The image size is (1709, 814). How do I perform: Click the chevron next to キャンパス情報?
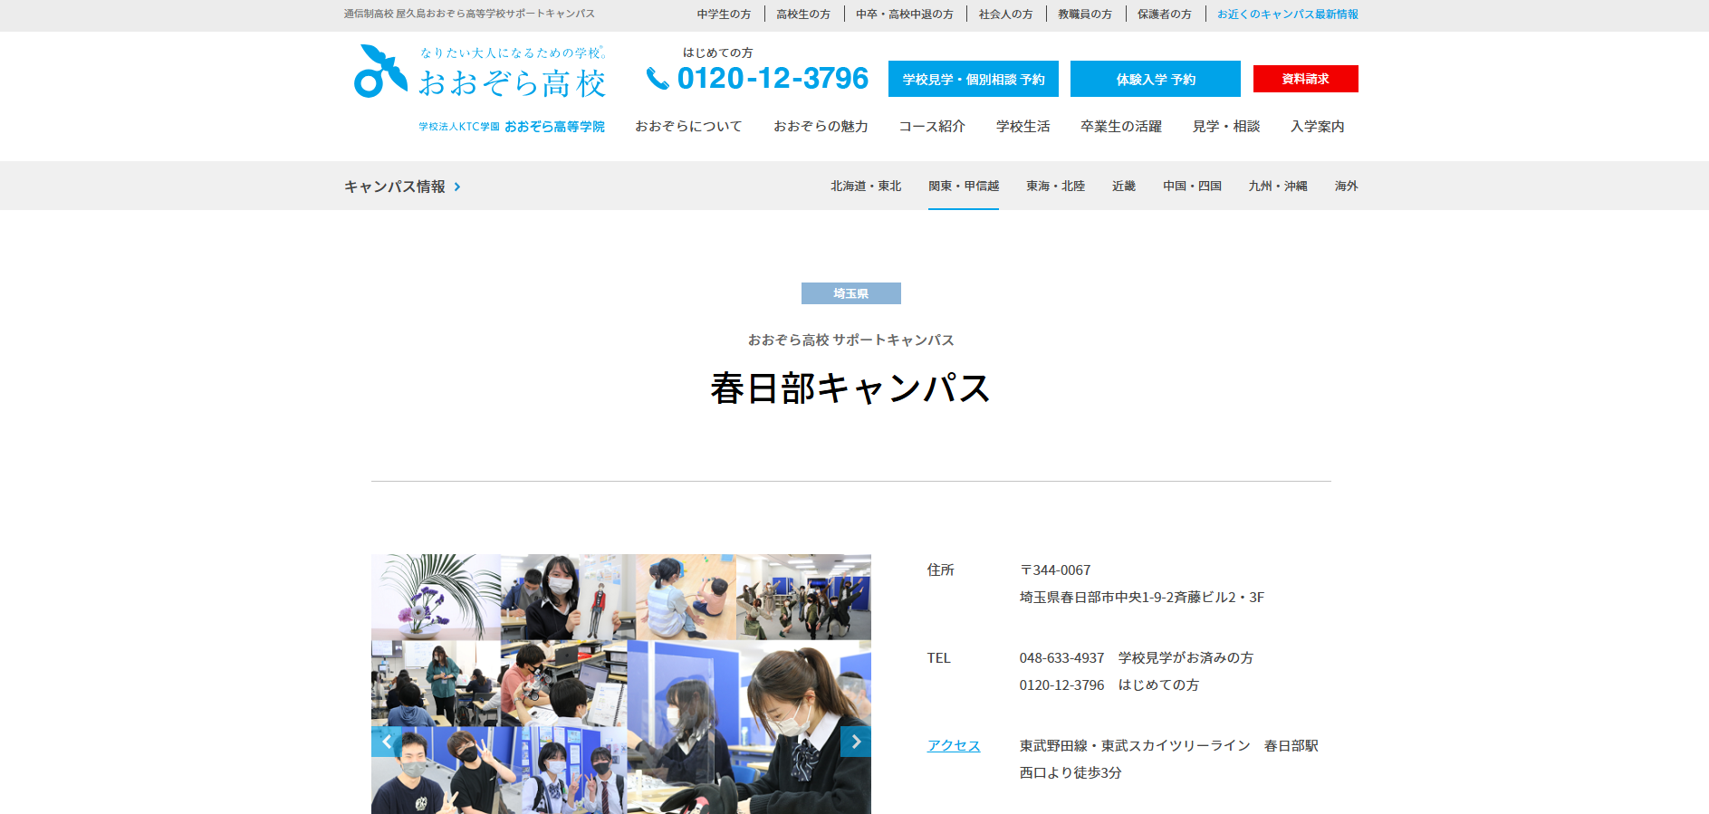(x=457, y=187)
